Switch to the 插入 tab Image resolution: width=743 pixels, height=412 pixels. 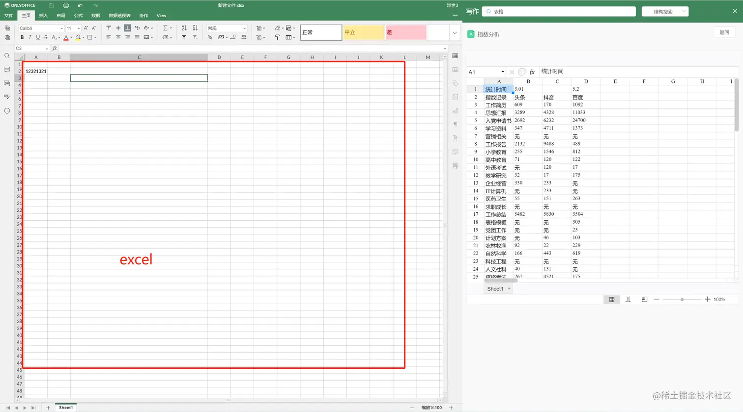pyautogui.click(x=43, y=16)
